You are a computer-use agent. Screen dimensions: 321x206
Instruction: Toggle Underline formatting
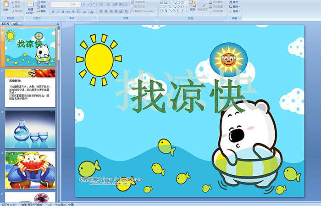63,11
